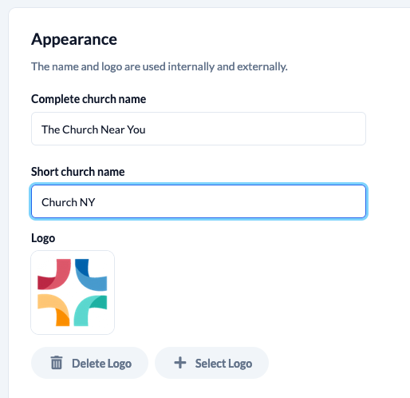
Task: Click the teal segment of the logo
Action: pyautogui.click(x=90, y=311)
